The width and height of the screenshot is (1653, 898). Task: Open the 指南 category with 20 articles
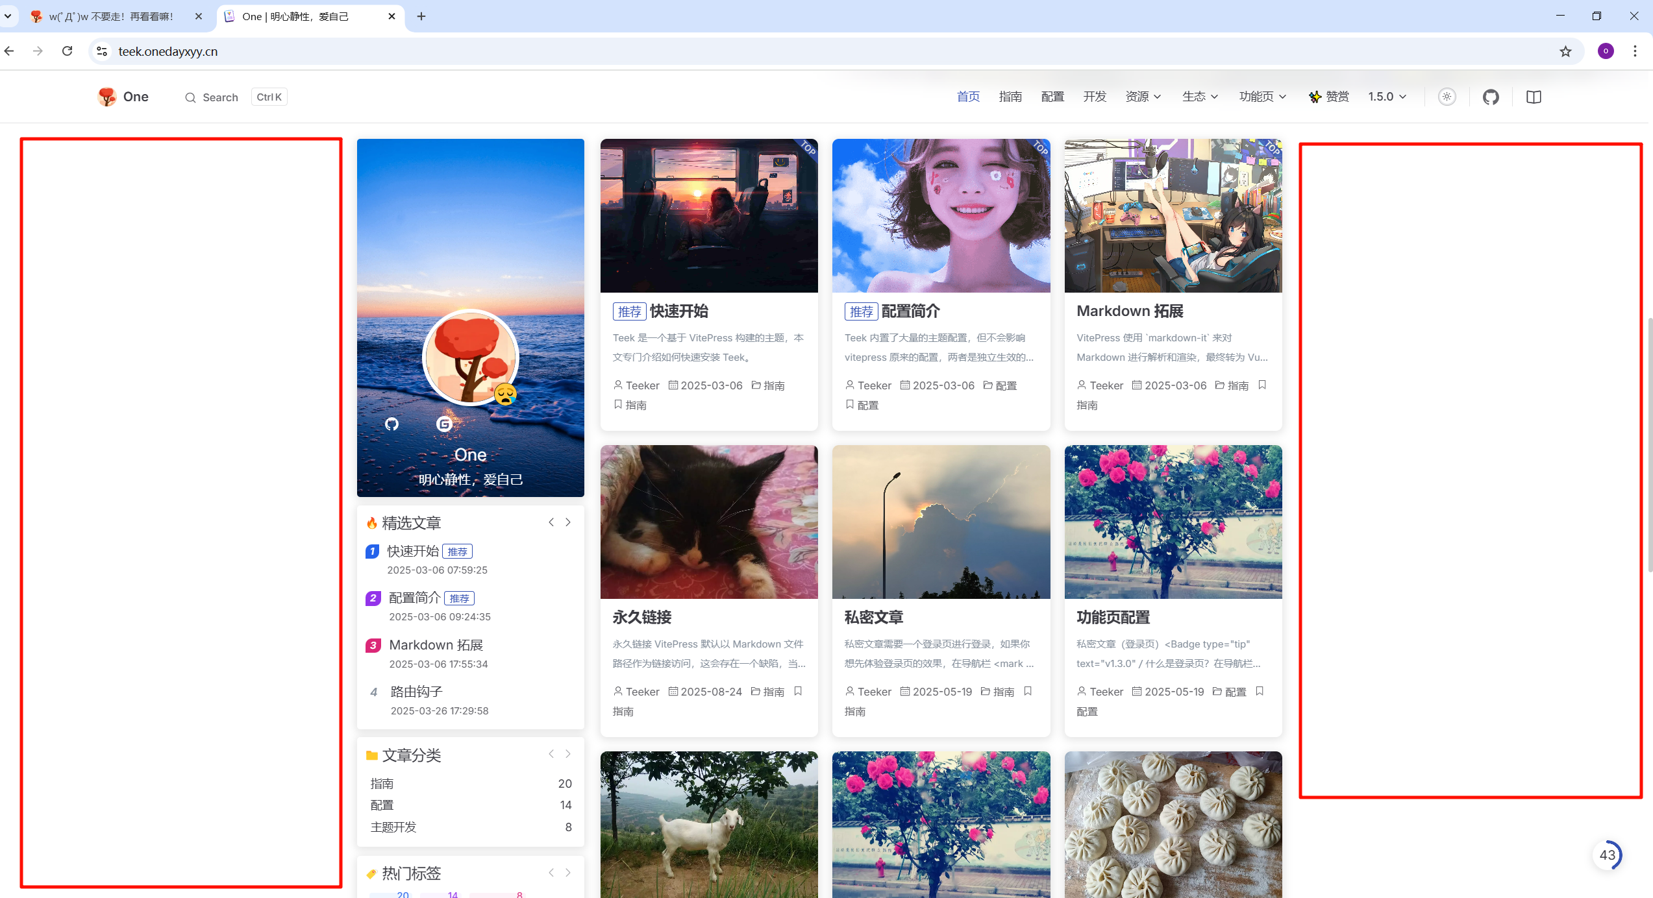(x=382, y=783)
